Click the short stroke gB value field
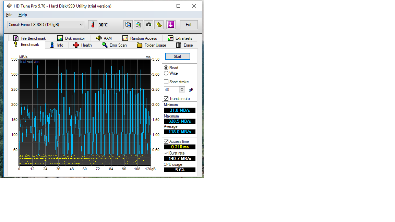This screenshot has height=222, width=395. pyautogui.click(x=171, y=90)
